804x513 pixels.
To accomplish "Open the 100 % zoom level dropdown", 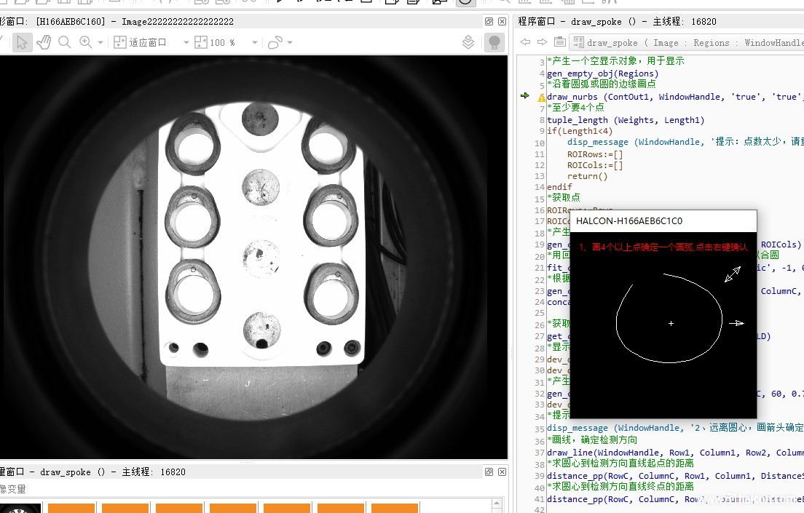I will click(x=254, y=42).
